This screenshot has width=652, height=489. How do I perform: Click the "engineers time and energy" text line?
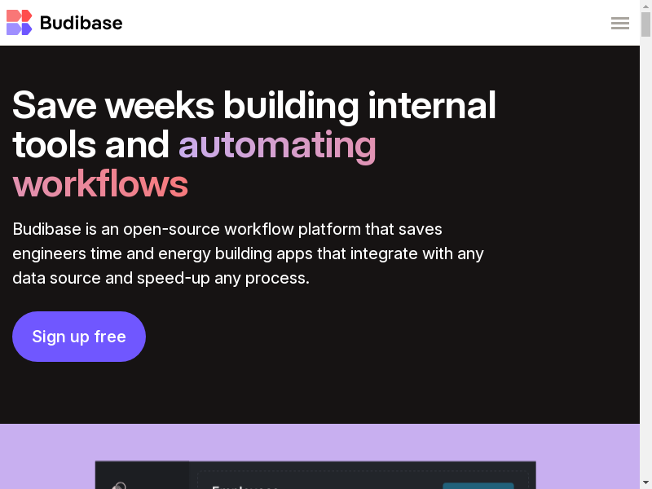pyautogui.click(x=248, y=253)
